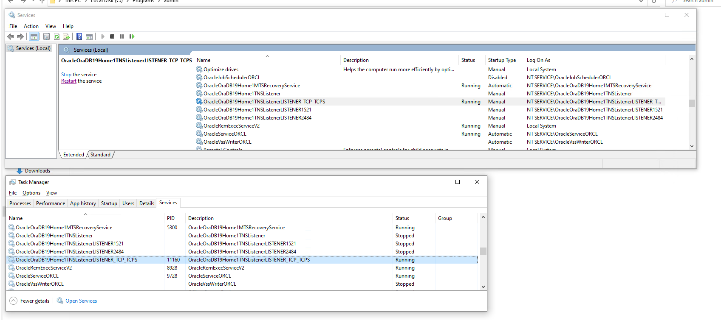Select OracleOraDB19Home1TNSListener row in Task Manager
This screenshot has height=320, width=721.
tap(242, 236)
